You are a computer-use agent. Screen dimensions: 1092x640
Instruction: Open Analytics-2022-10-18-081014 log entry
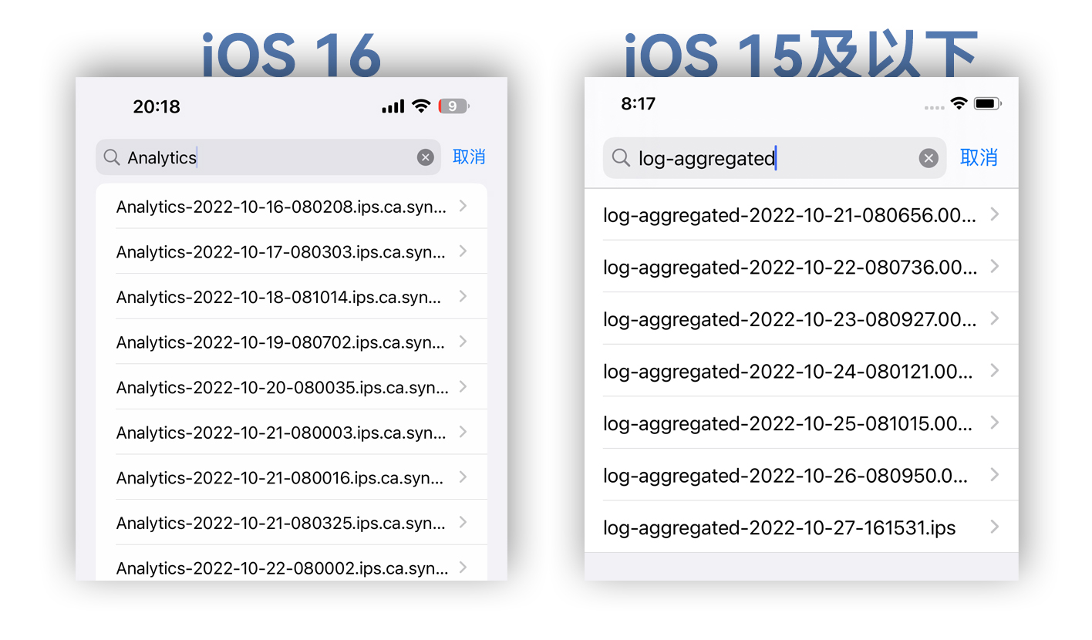pos(292,296)
